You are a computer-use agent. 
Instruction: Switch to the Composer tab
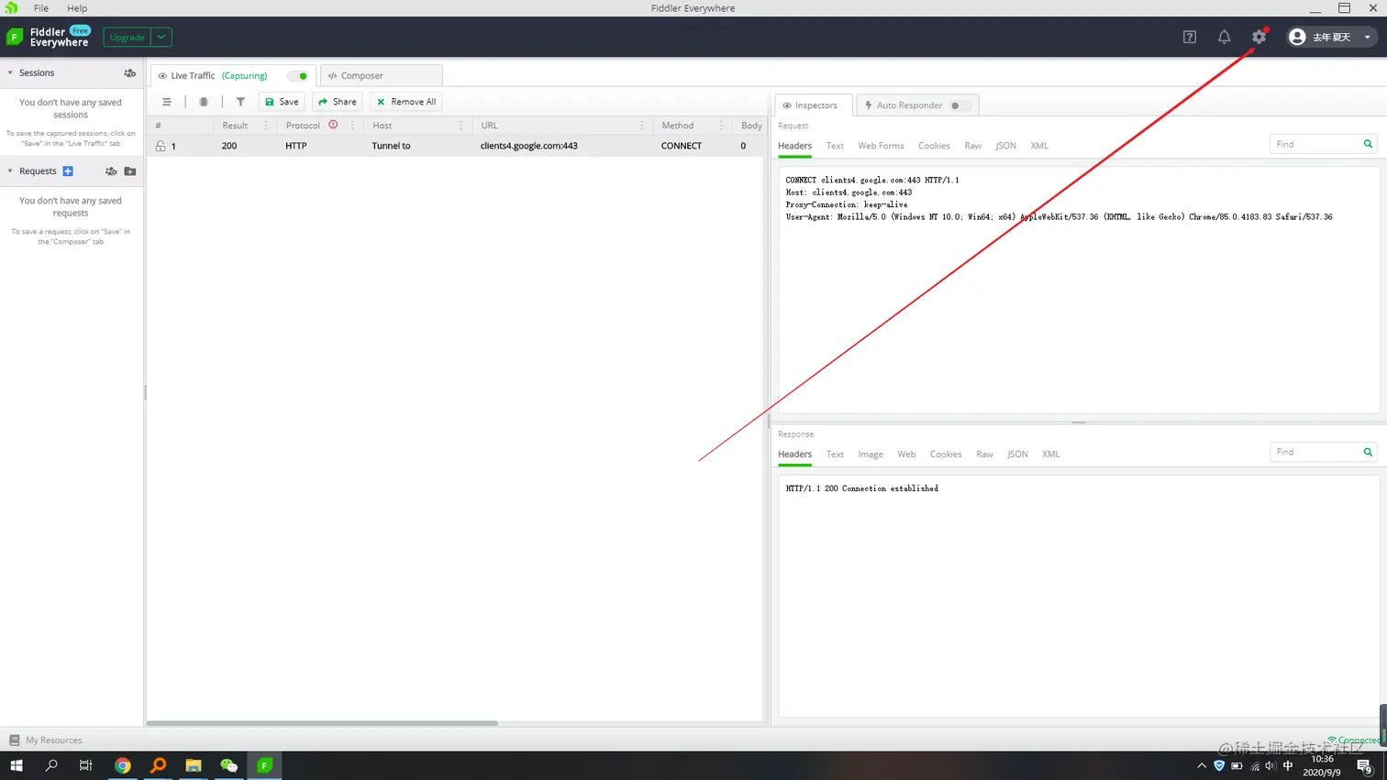382,76
